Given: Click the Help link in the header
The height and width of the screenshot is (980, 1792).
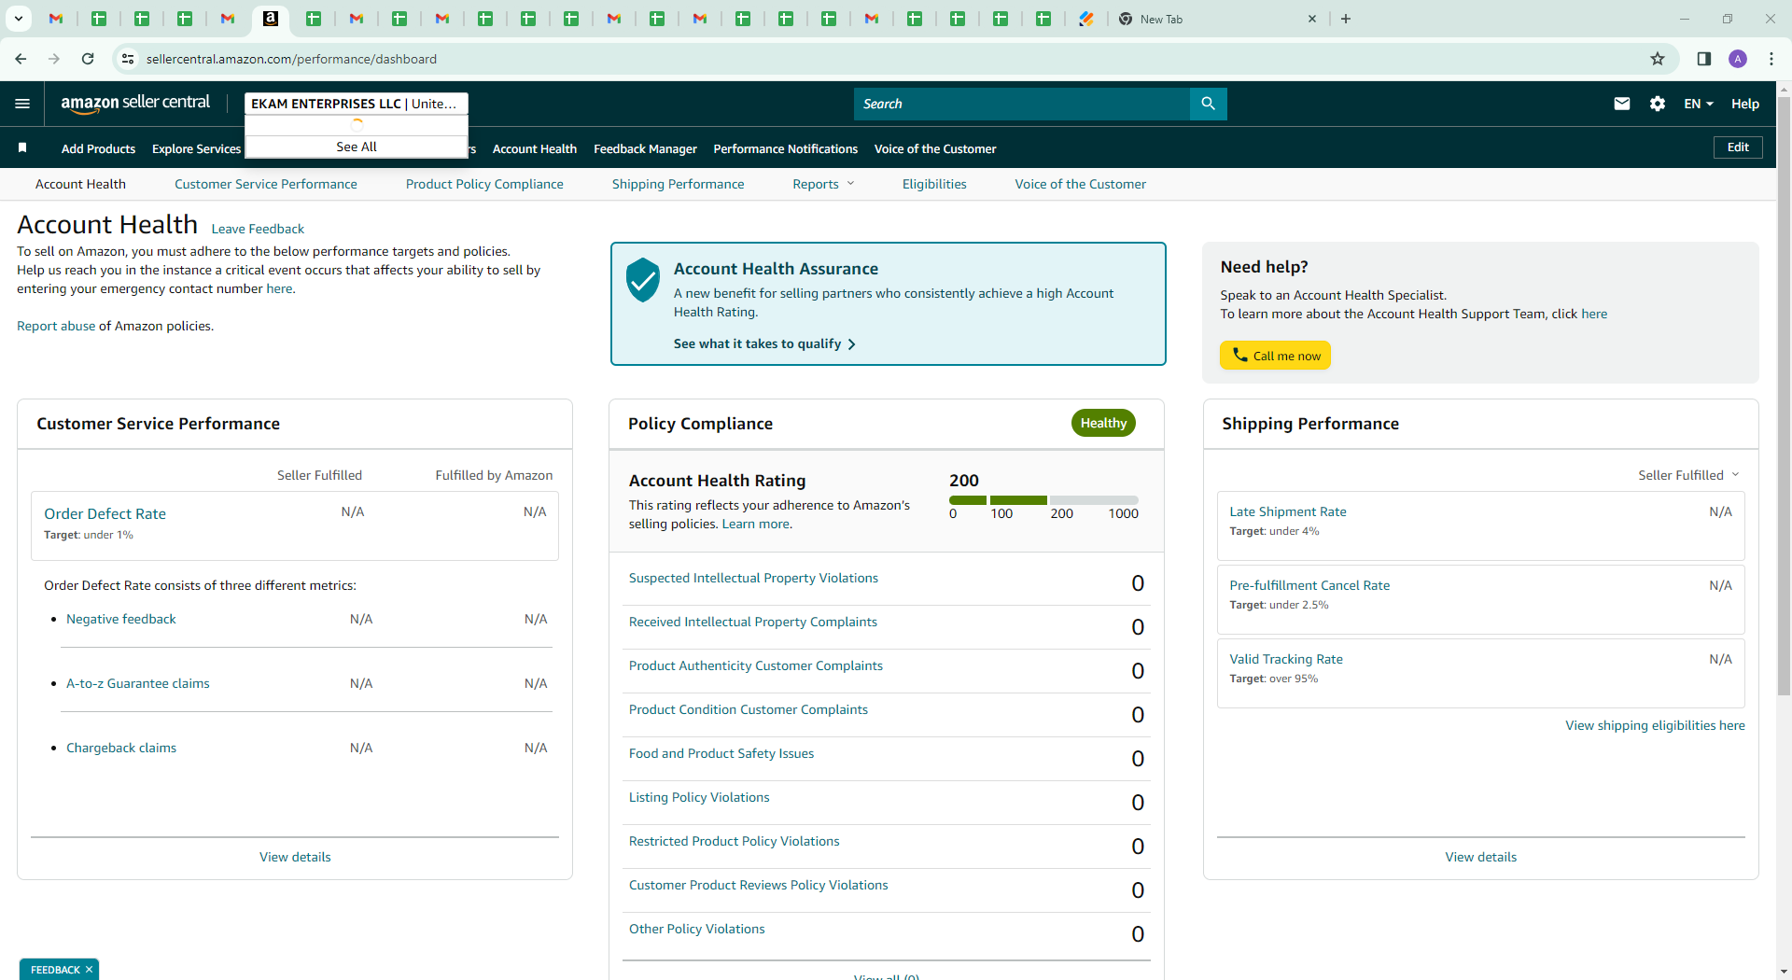Looking at the screenshot, I should click(x=1745, y=104).
